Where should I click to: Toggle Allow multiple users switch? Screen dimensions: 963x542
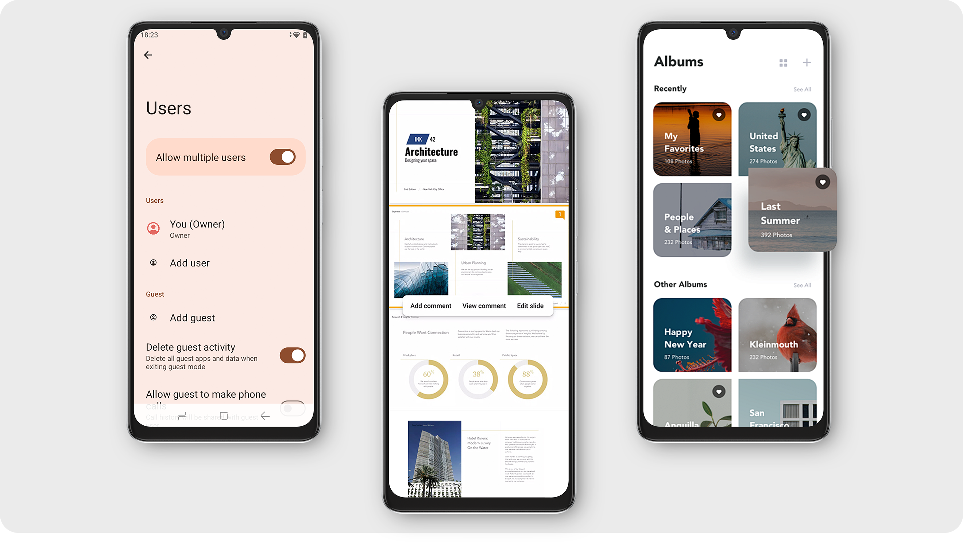pyautogui.click(x=282, y=157)
